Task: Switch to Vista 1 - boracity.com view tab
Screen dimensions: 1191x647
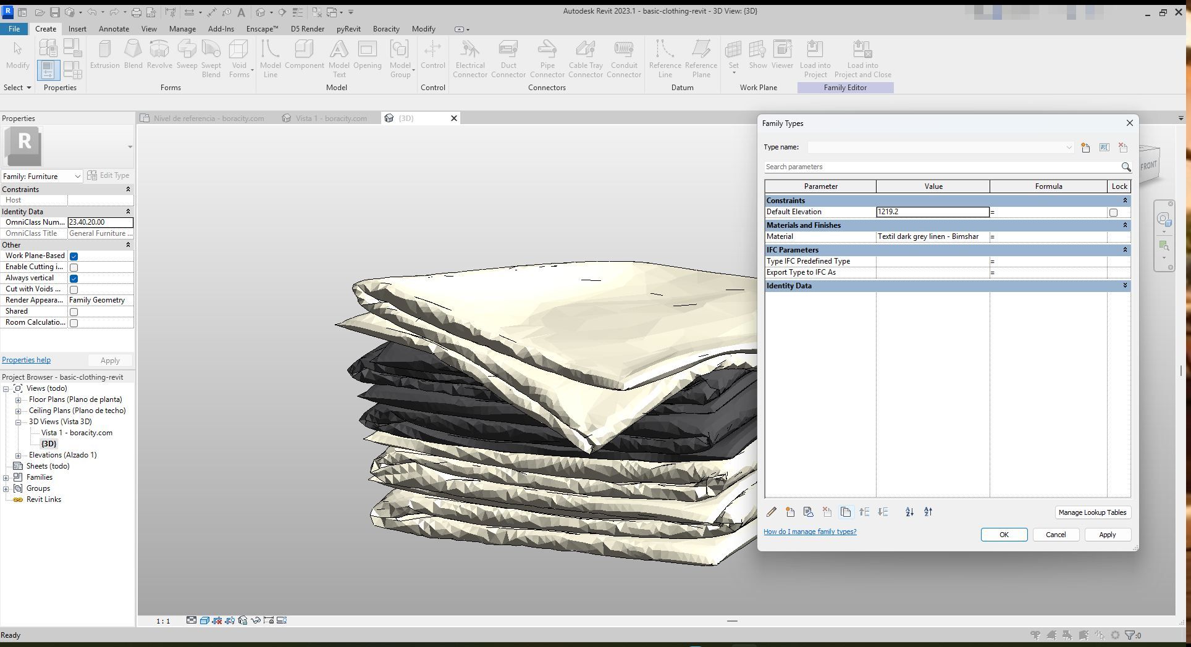Action: coord(330,119)
